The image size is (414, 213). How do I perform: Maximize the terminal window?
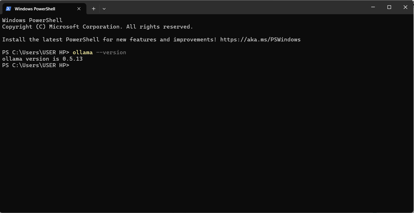(389, 7)
